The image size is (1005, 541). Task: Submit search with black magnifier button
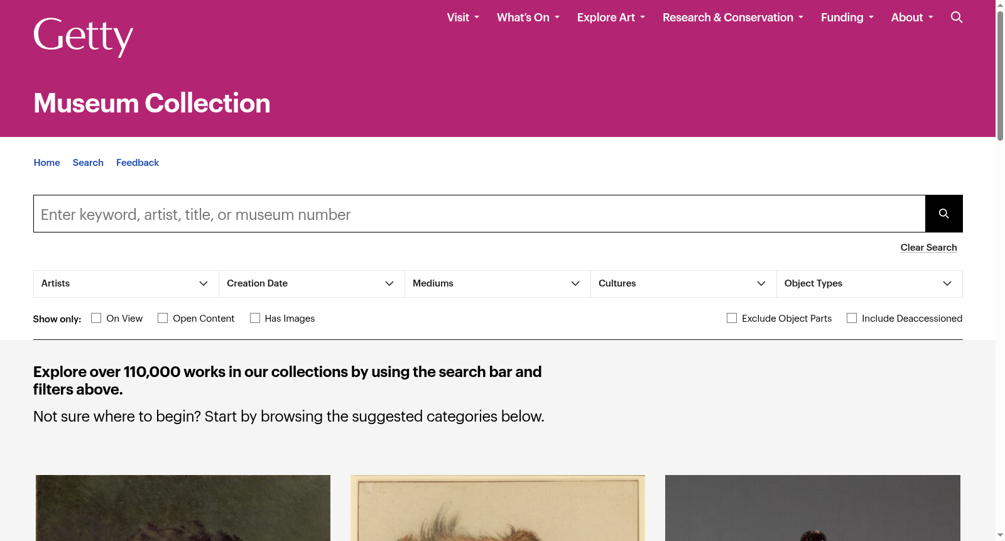point(943,214)
